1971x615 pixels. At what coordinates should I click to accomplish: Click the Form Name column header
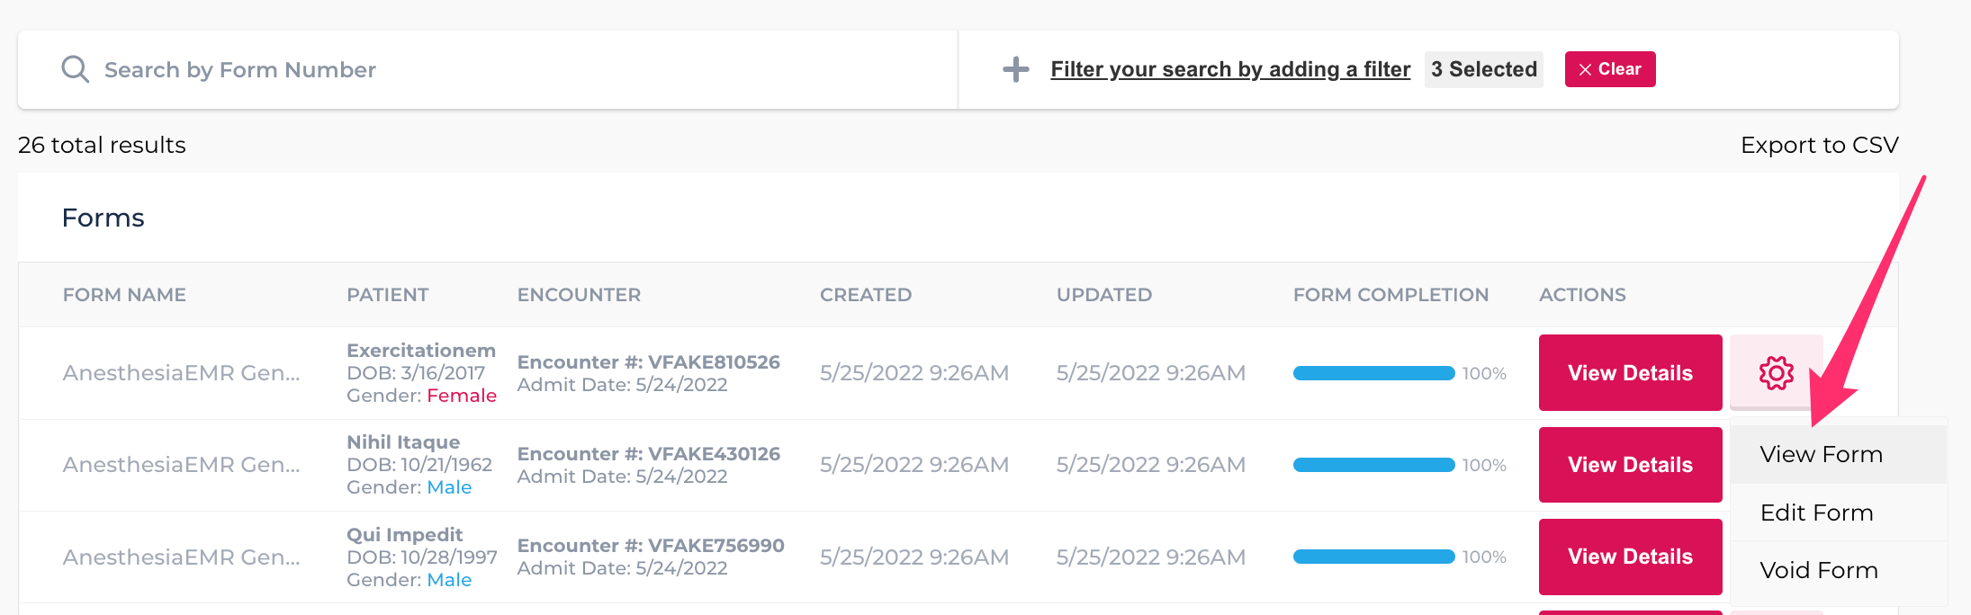coord(124,295)
